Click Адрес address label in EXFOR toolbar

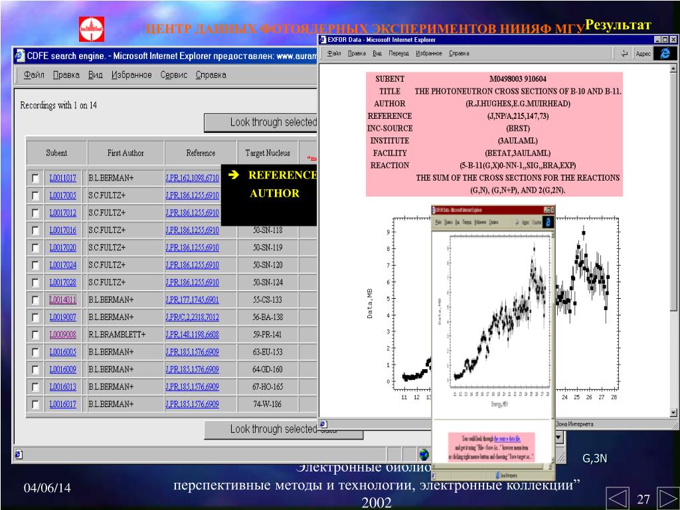coord(643,53)
